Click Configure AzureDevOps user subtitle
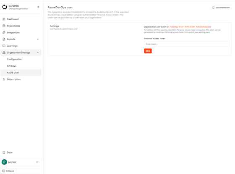 [64, 29]
